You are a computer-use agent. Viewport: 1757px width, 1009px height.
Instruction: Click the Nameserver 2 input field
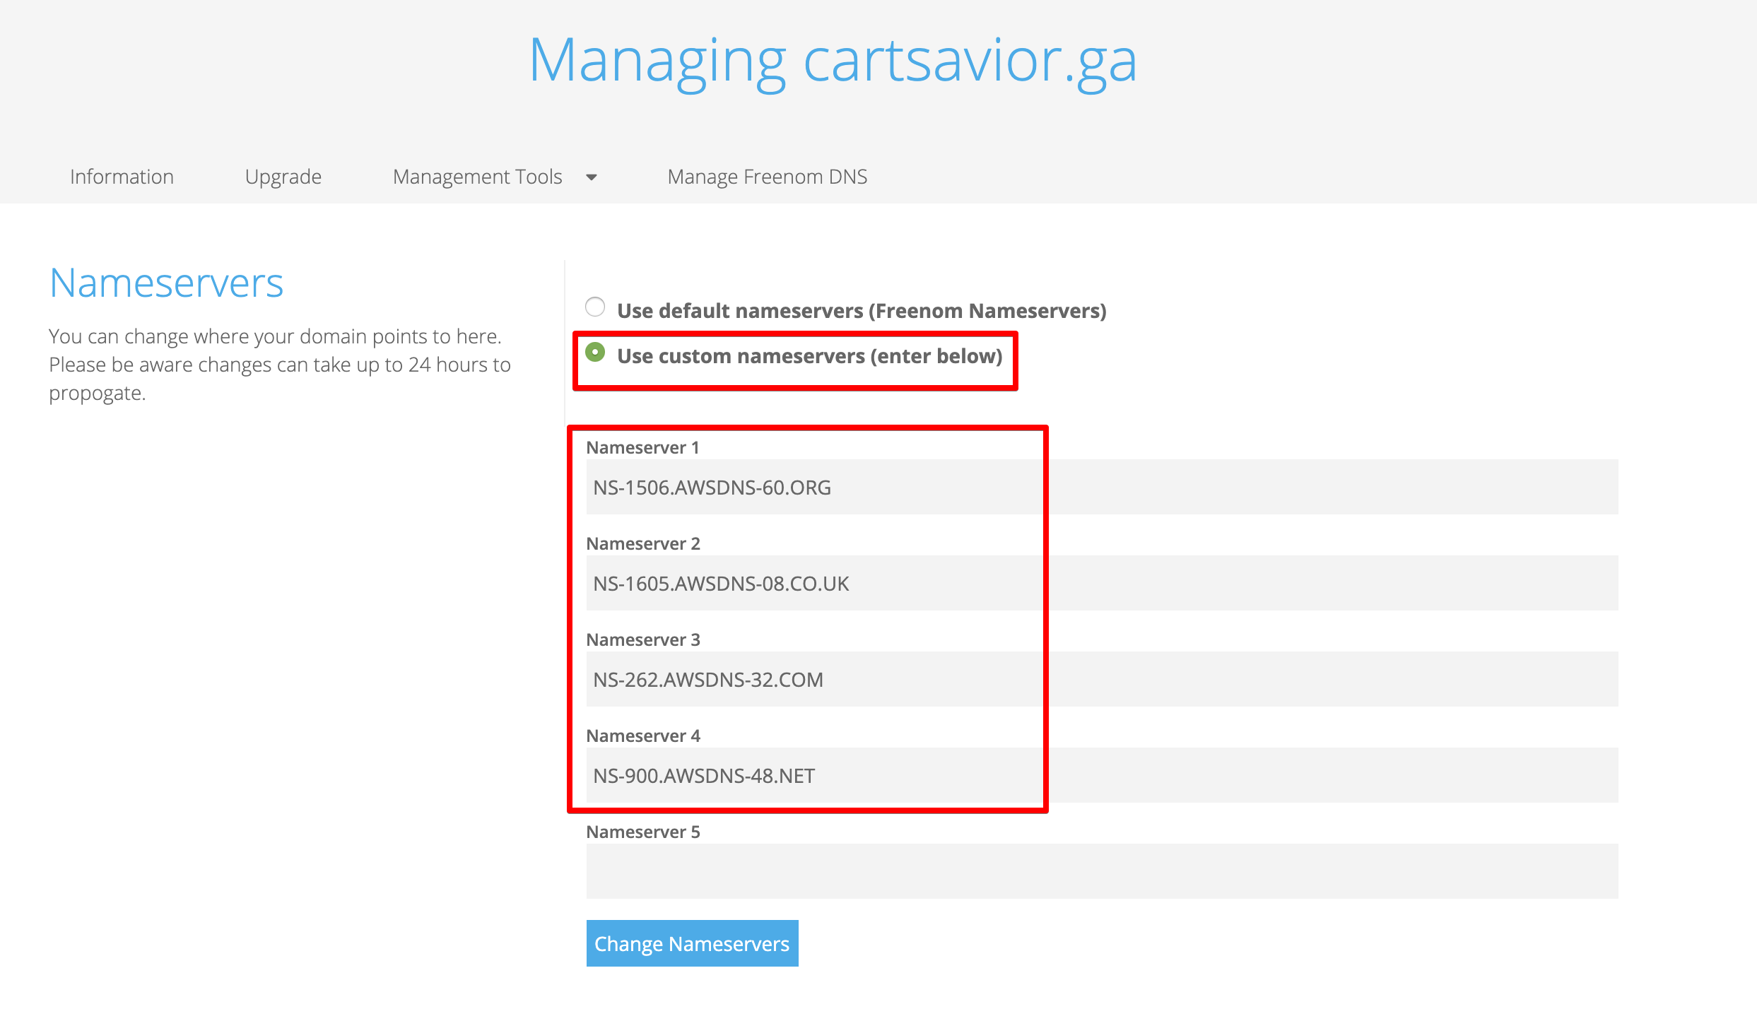click(1101, 583)
